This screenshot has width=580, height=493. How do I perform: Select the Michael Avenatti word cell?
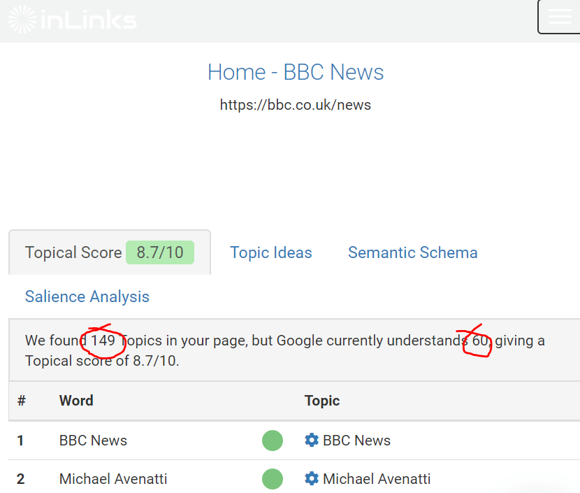point(113,478)
